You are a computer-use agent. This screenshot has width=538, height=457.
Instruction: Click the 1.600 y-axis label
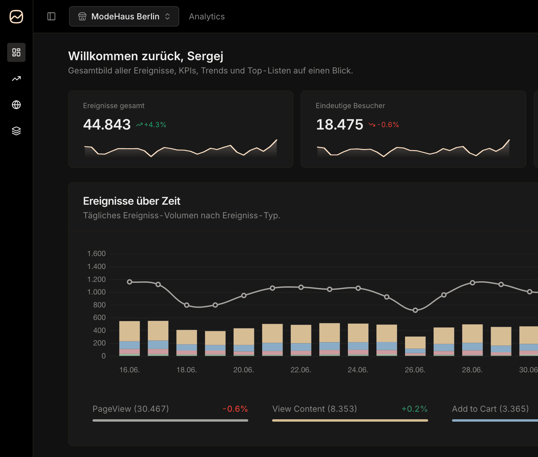point(97,254)
